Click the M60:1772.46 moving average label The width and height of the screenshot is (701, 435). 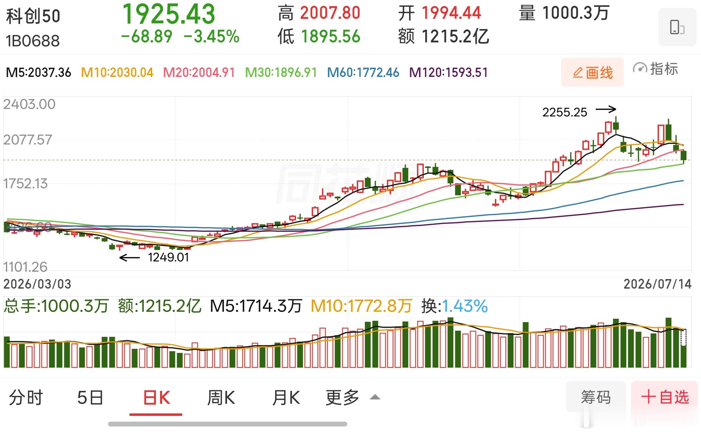click(363, 72)
